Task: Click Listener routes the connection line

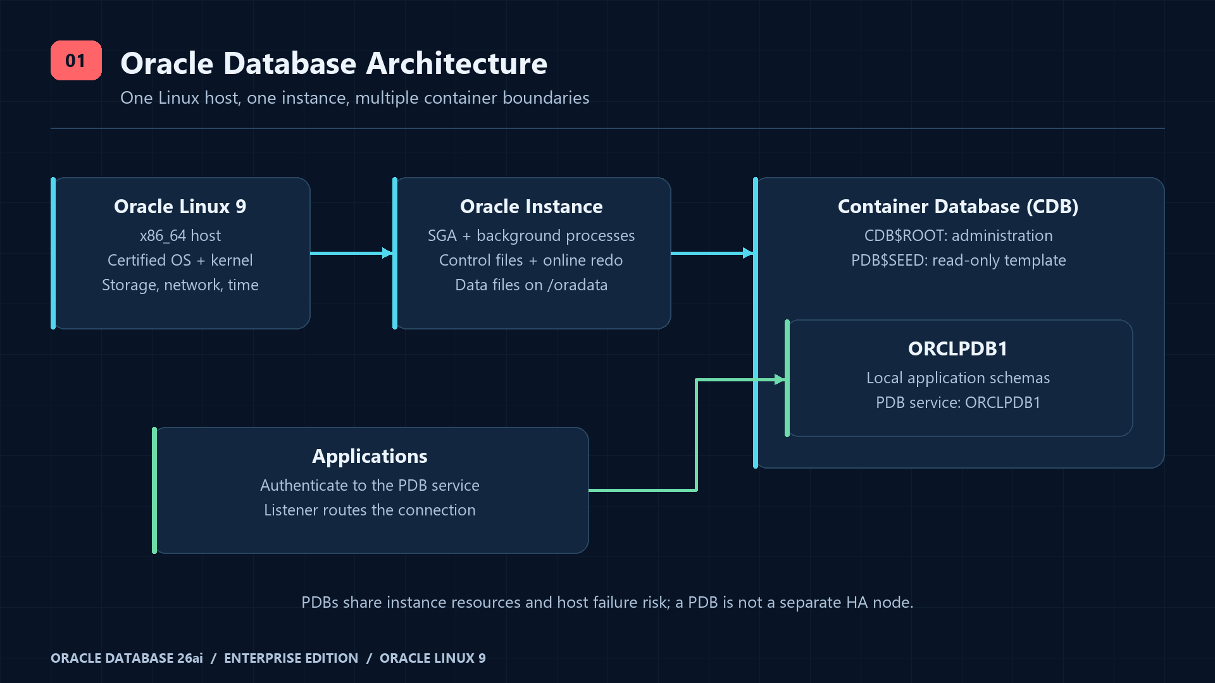Action: tap(370, 510)
